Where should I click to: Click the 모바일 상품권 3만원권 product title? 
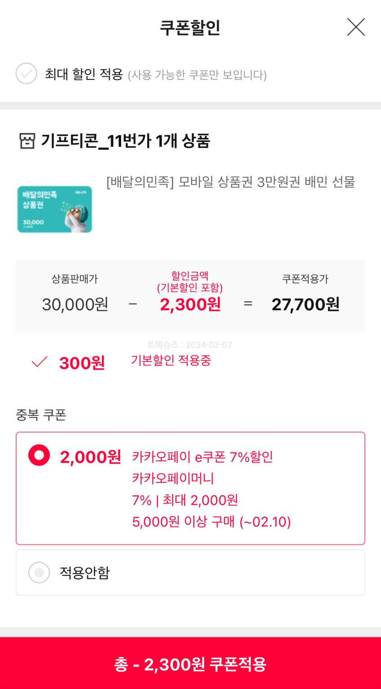(x=231, y=182)
